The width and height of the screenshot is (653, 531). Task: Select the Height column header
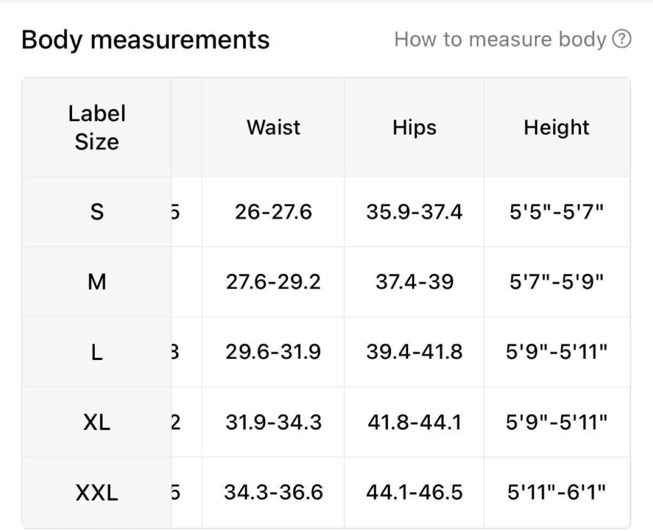(x=556, y=127)
